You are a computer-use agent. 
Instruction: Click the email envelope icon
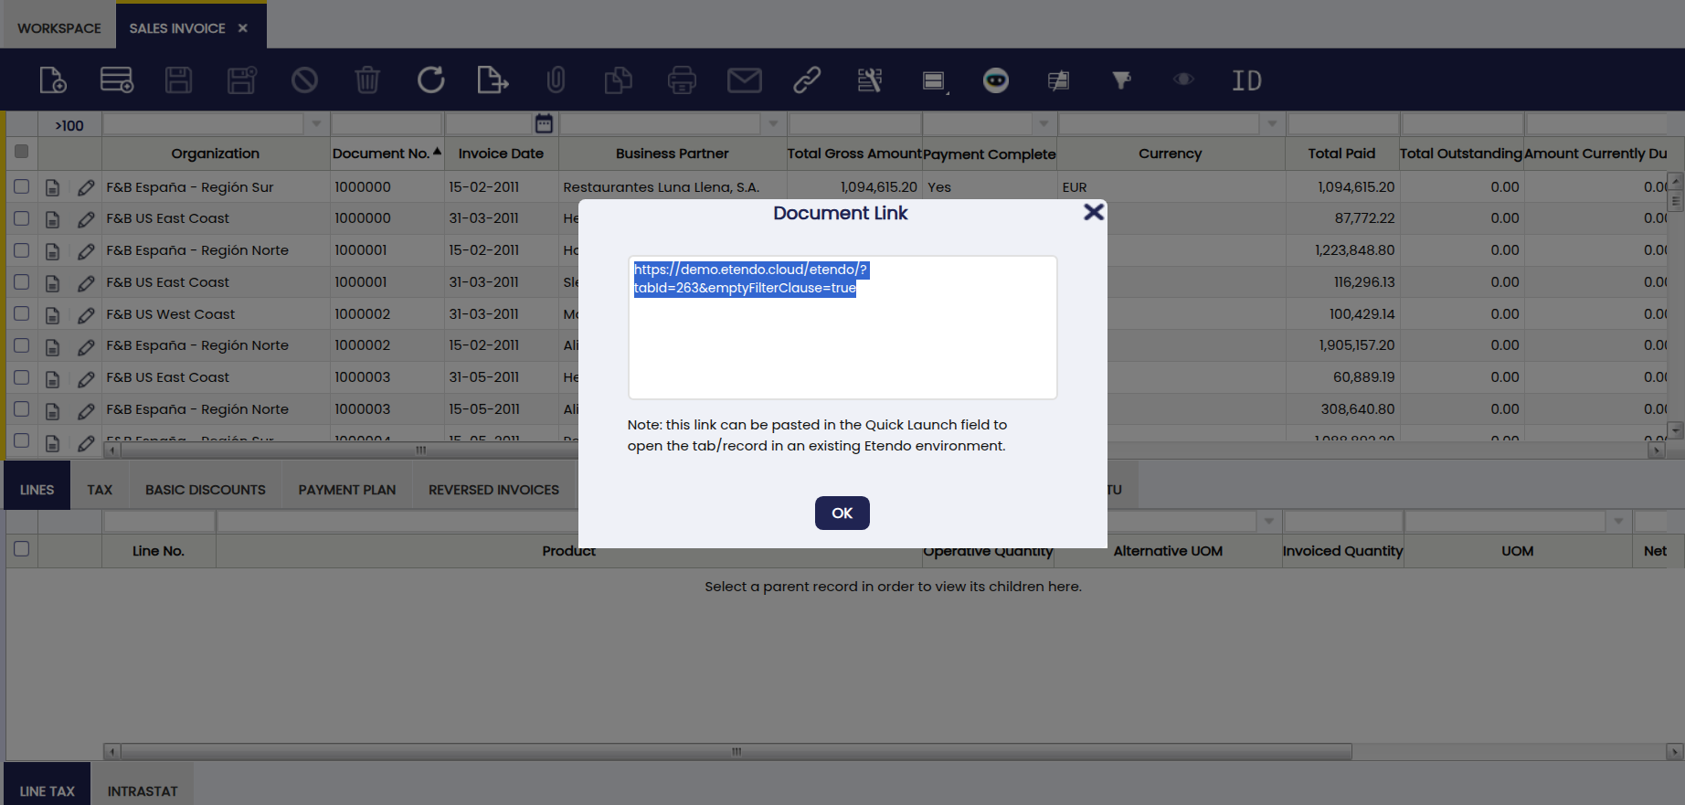point(744,80)
